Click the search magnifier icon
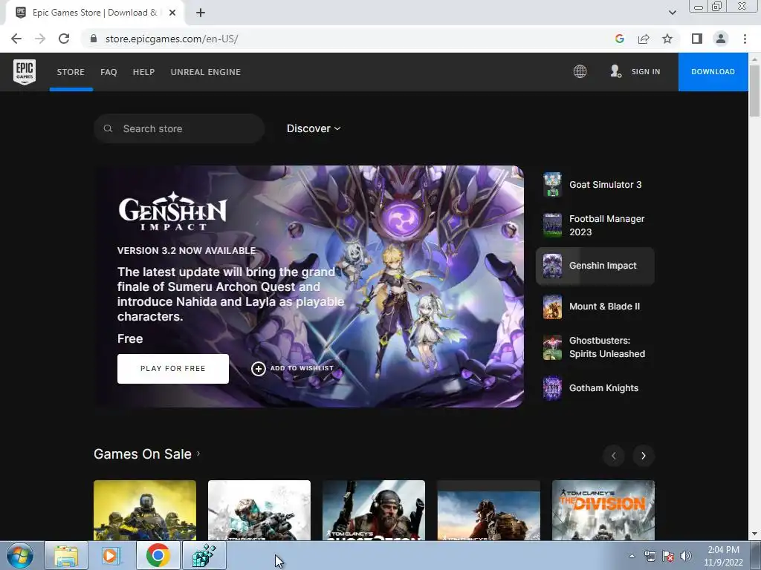This screenshot has height=570, width=761. click(109, 128)
